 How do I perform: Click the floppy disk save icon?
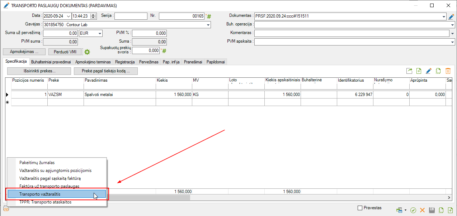432,210
